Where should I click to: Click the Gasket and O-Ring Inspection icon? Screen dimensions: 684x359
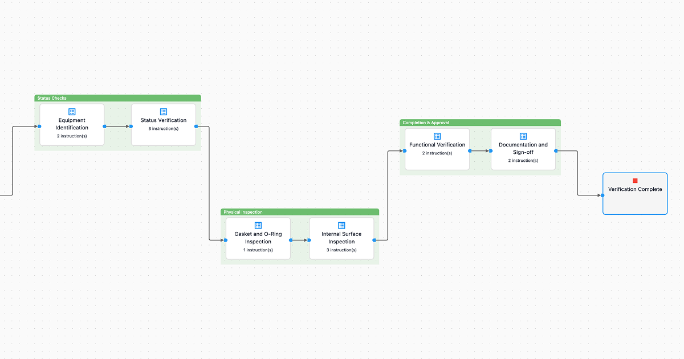coord(258,226)
